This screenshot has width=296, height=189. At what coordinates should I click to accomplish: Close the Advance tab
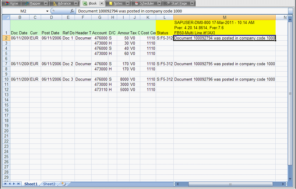coord(76,3)
